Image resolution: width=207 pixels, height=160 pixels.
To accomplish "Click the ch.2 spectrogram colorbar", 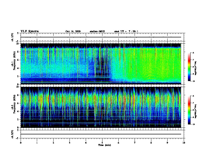I will (189, 110).
